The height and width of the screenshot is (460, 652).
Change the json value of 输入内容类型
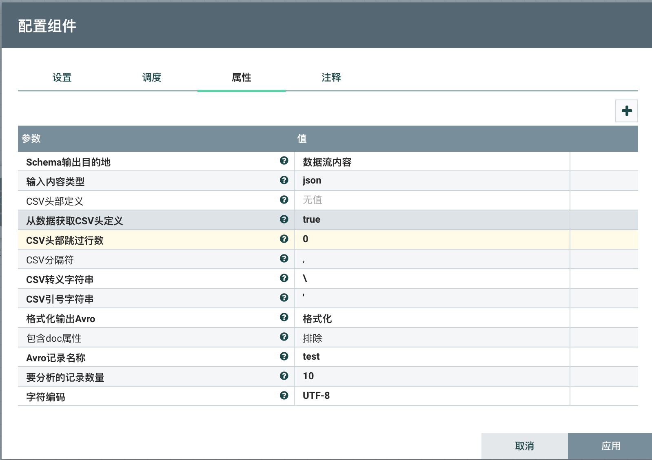coord(431,181)
